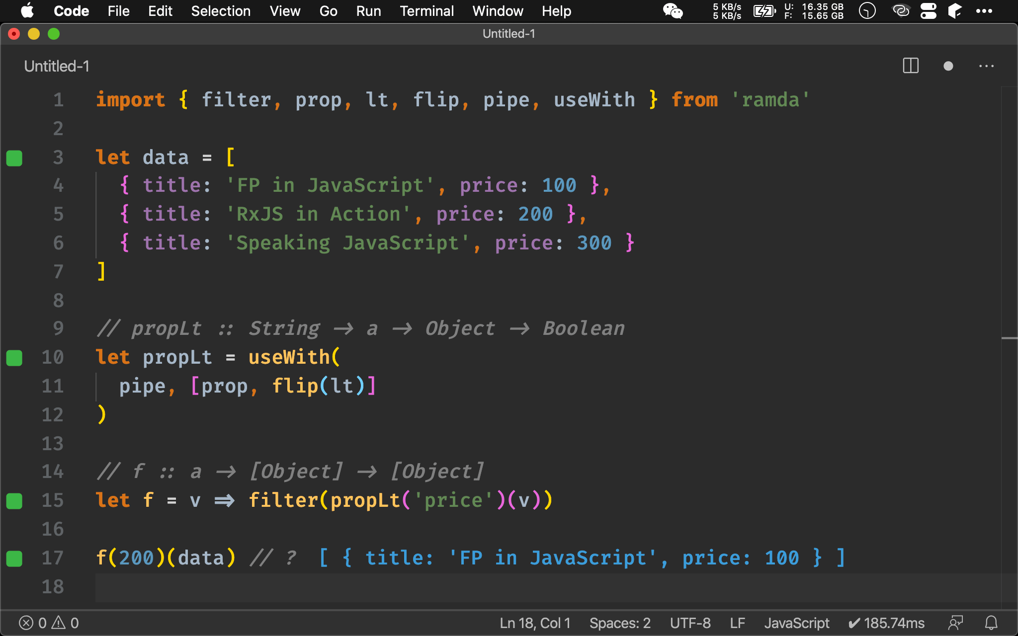Click the 'ramda' import string
Viewport: 1018px width, 636px height.
[x=770, y=100]
